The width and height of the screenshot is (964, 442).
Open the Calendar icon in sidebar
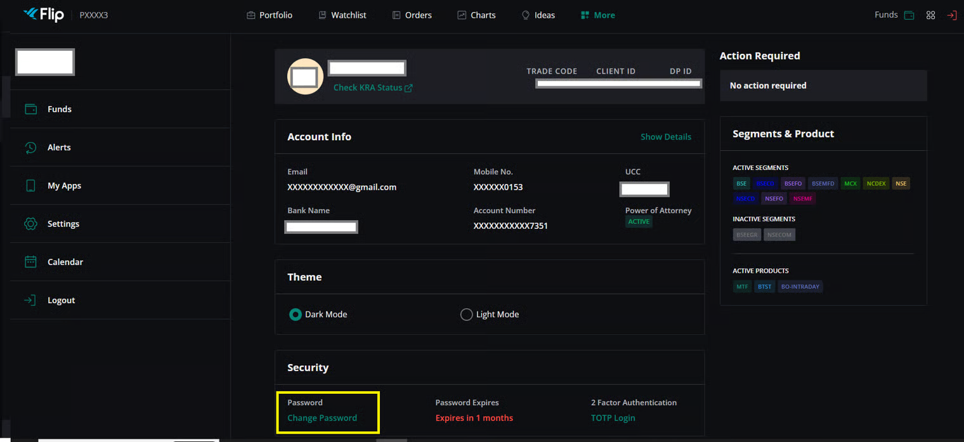coord(30,262)
